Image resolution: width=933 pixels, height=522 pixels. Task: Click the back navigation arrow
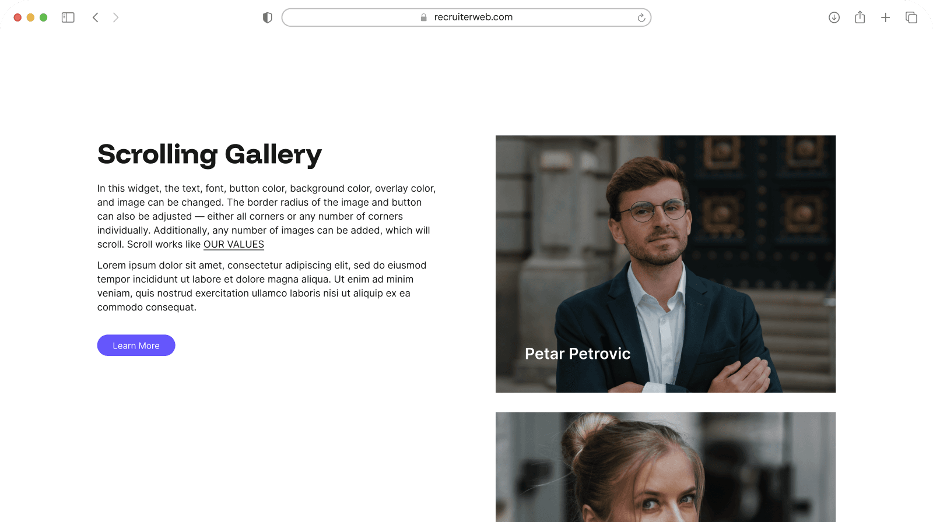coord(96,17)
